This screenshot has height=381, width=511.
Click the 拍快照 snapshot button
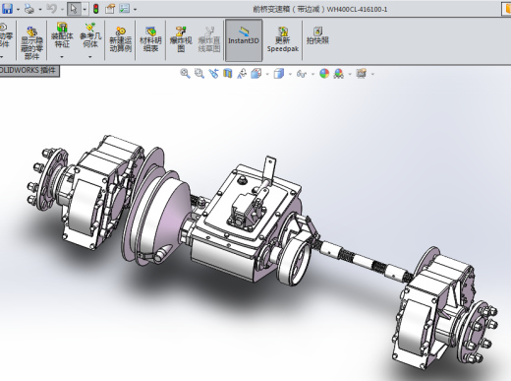[317, 35]
